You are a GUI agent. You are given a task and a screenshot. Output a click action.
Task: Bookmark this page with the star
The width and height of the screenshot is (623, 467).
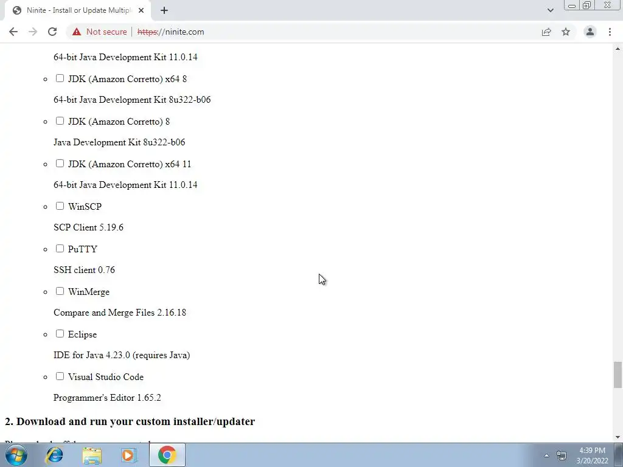coord(566,32)
